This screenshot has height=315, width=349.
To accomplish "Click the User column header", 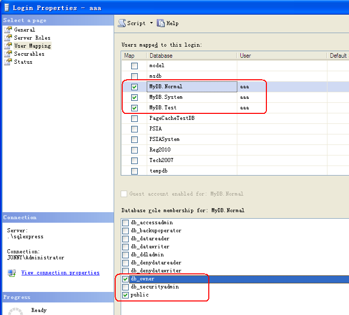I will click(281, 56).
